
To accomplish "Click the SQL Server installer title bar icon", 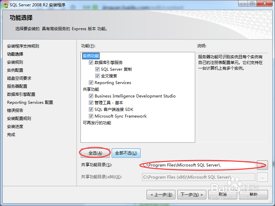I will click(5, 5).
